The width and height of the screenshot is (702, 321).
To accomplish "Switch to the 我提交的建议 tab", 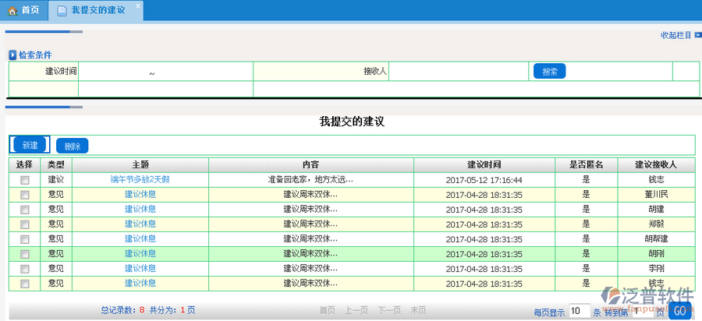I will coord(97,10).
